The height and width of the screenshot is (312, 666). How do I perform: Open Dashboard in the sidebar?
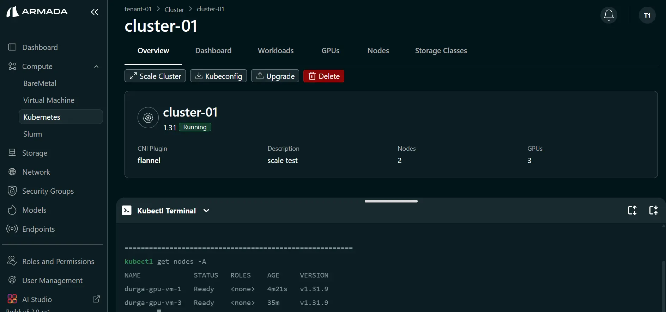coord(40,47)
